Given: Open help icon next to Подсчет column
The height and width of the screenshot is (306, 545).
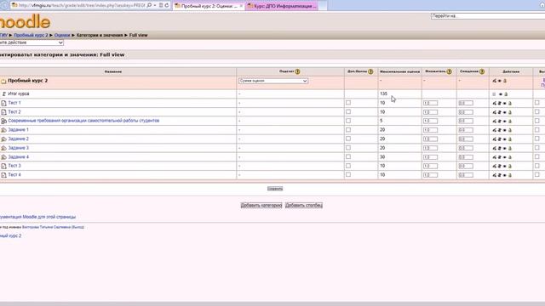Looking at the screenshot, I should pyautogui.click(x=297, y=71).
